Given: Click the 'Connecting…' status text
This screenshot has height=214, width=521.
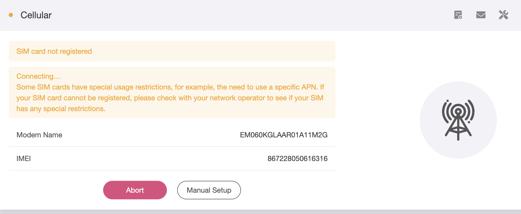Looking at the screenshot, I should click(x=38, y=76).
